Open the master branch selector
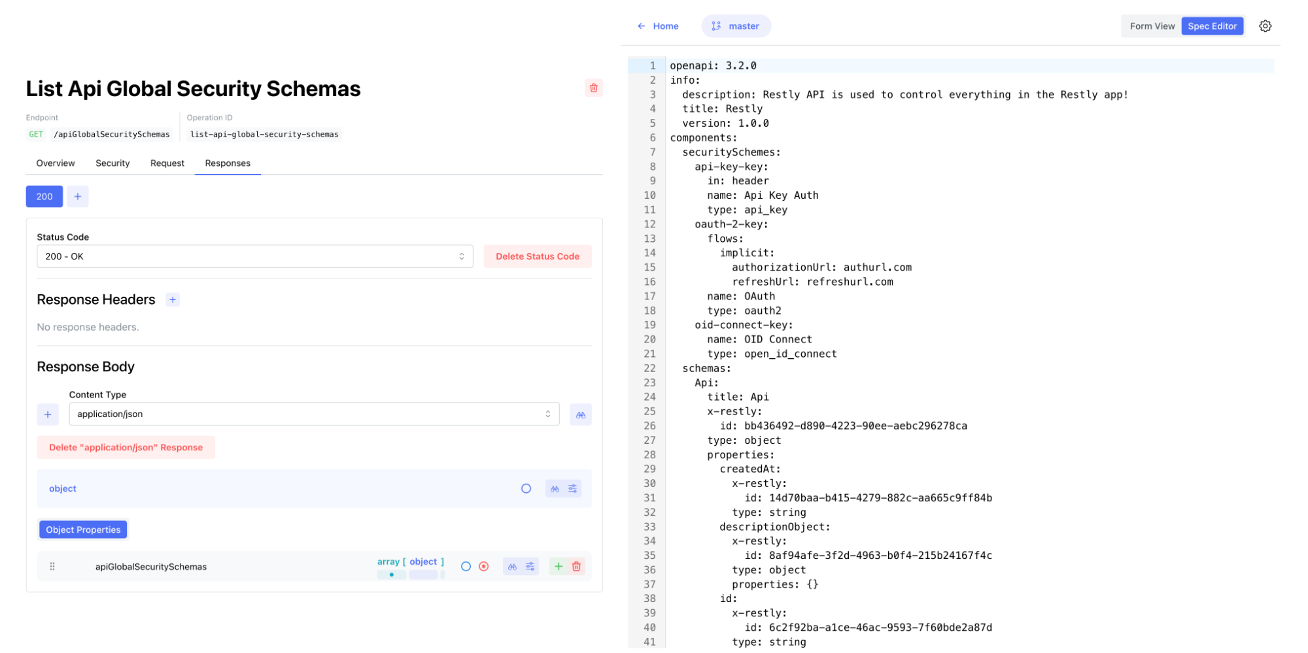Viewport: 1308px width, 653px height. [736, 26]
